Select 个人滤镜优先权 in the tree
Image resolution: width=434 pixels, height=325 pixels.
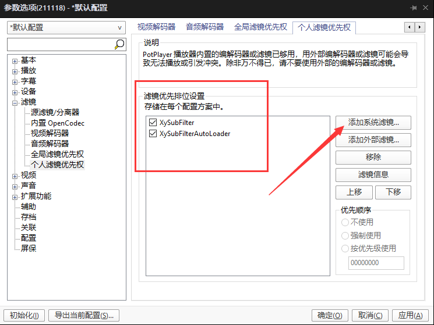pyautogui.click(x=57, y=165)
